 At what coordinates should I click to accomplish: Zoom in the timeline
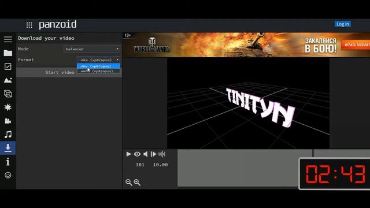(137, 183)
